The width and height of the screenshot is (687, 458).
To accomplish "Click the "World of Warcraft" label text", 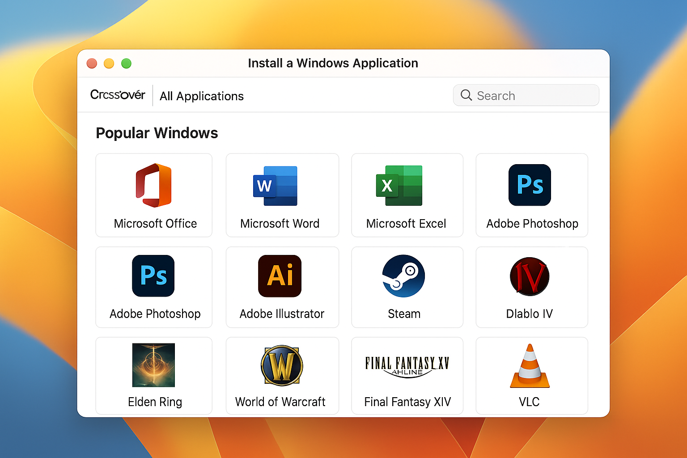I will 280,402.
